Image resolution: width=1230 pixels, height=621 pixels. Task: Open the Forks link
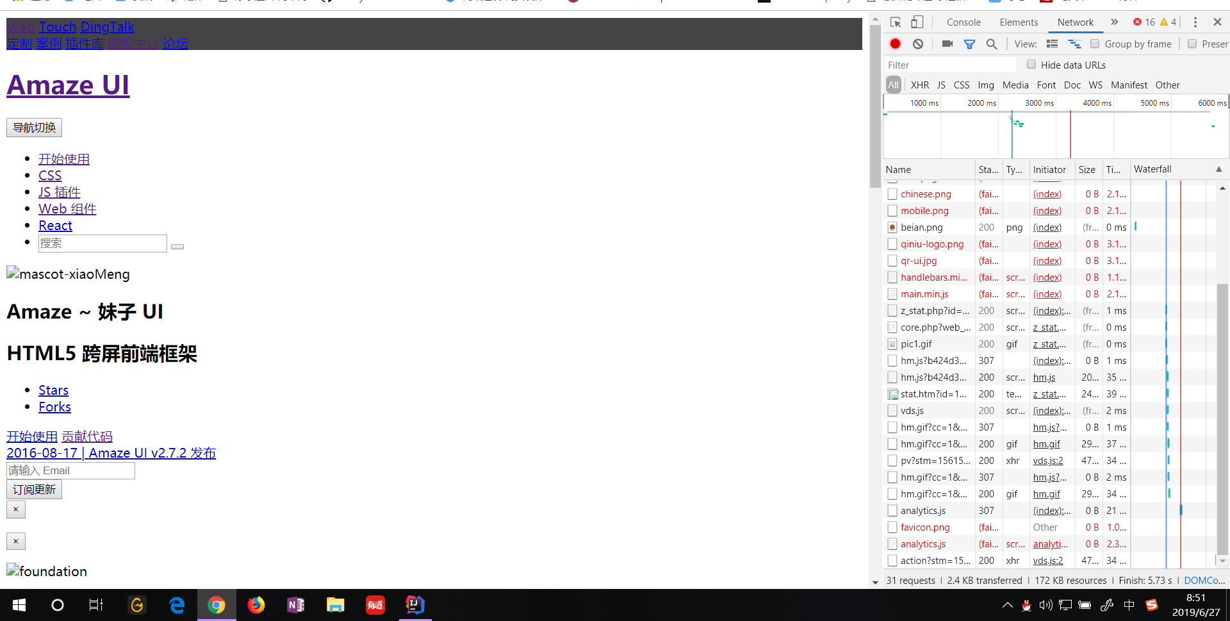click(x=54, y=407)
